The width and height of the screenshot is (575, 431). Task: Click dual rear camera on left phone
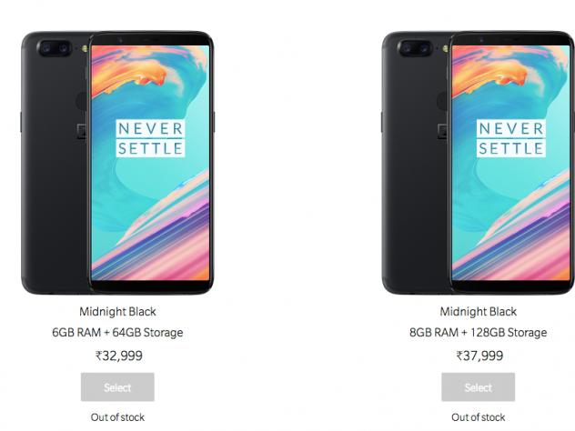55,48
